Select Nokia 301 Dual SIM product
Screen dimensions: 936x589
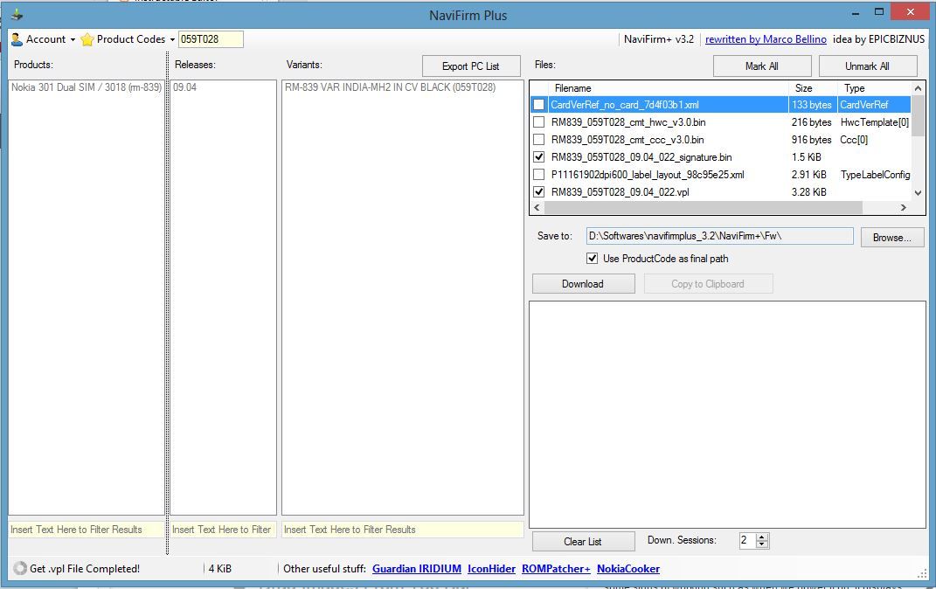click(86, 87)
